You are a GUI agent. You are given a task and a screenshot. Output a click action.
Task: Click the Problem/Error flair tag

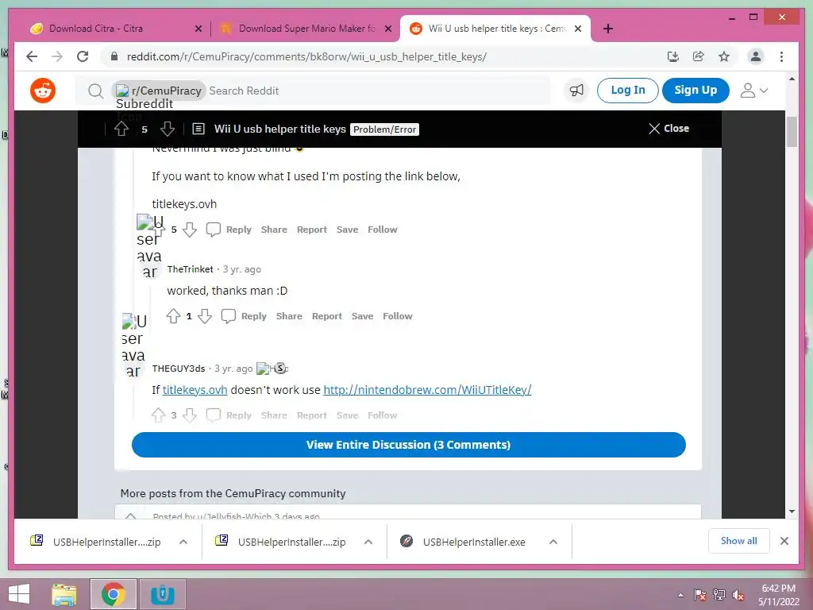385,129
